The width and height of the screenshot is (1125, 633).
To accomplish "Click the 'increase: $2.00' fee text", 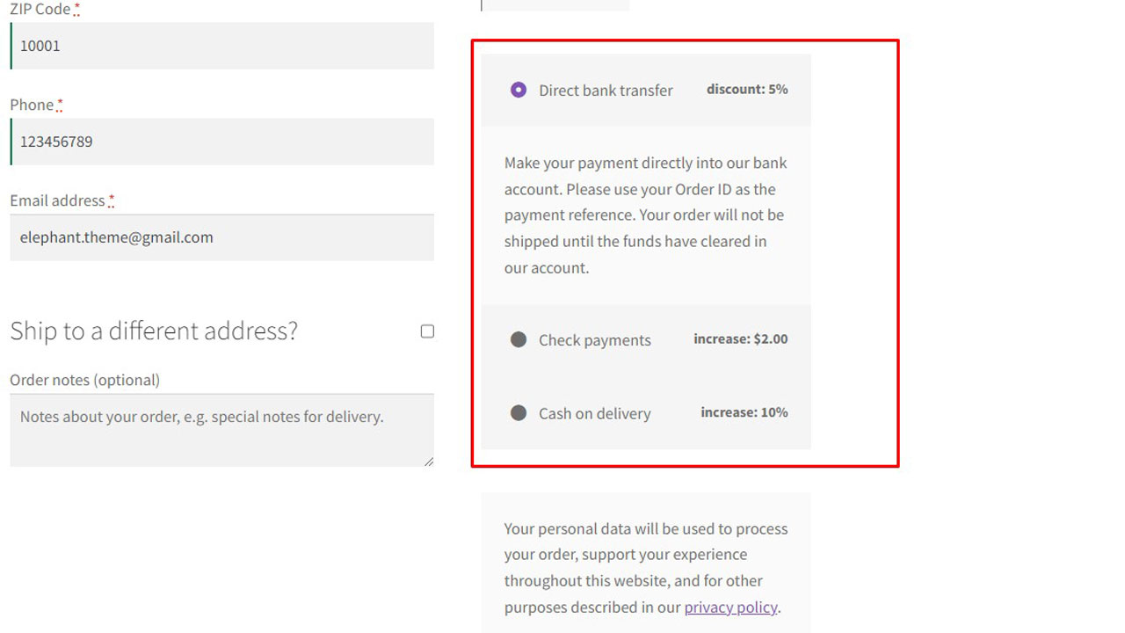I will (x=740, y=338).
